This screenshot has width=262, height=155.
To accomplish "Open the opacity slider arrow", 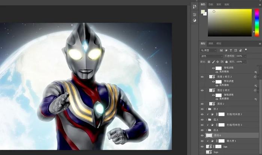I will pos(245,56).
